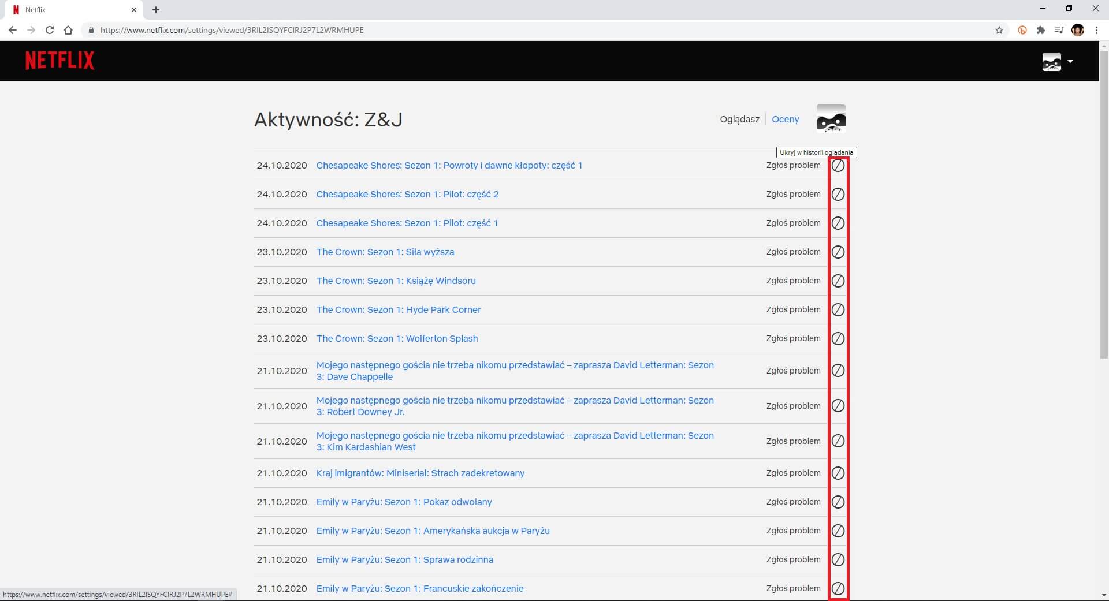Report problem for Emily w Paryżu Amerykańska aukcja
The height and width of the screenshot is (601, 1109).
point(793,531)
